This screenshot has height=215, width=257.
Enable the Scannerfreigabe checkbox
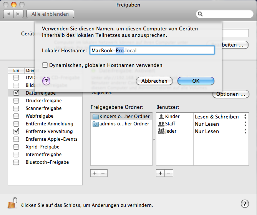coord(16,108)
